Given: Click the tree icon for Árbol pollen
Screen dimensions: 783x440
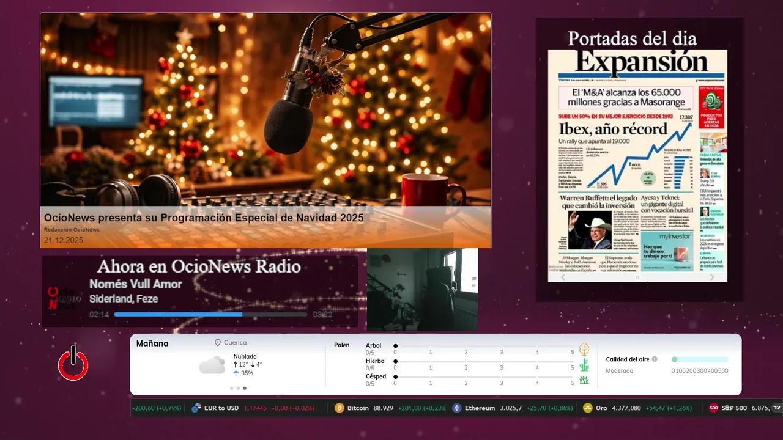Looking at the screenshot, I should tap(584, 349).
